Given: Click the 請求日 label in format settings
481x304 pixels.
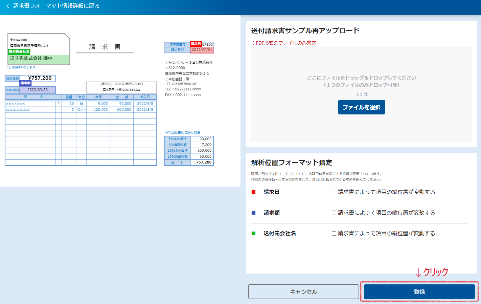Looking at the screenshot, I should coord(272,192).
